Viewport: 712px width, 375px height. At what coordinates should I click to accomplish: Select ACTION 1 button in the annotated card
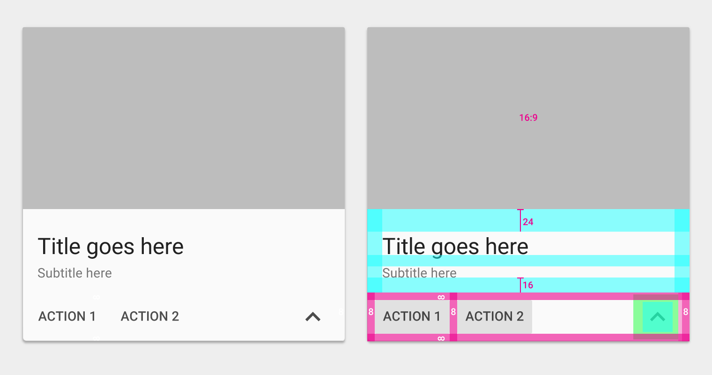tap(412, 317)
